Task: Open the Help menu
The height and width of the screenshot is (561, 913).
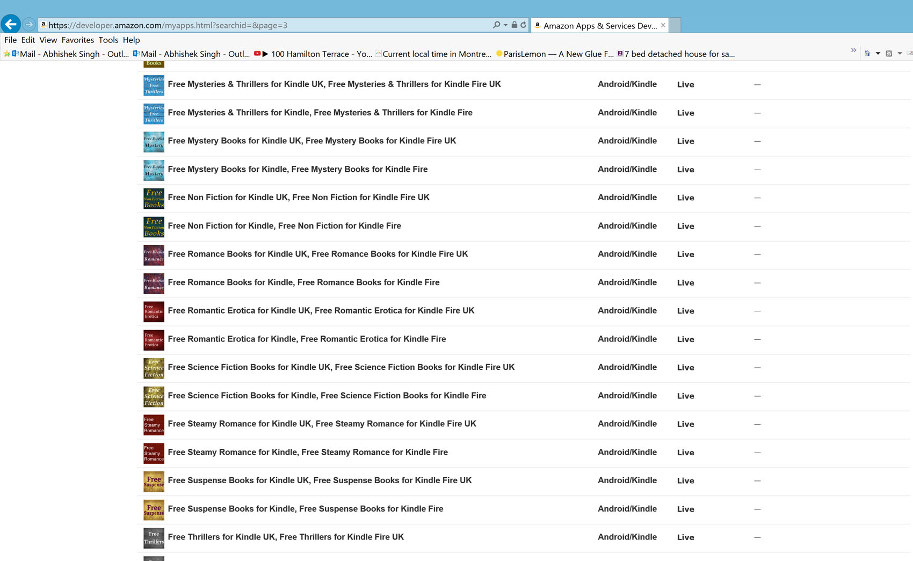Action: tap(131, 40)
